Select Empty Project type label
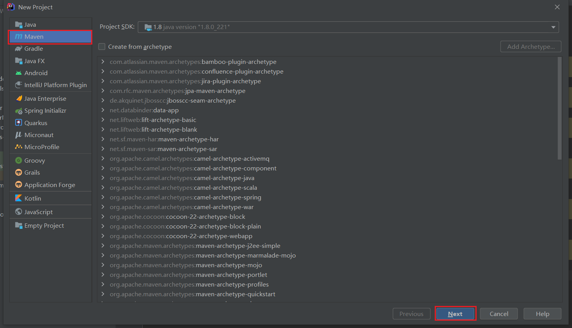 tap(44, 225)
